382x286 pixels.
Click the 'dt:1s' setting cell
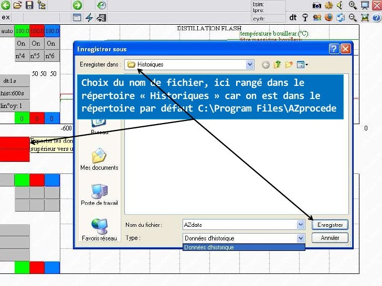point(15,81)
